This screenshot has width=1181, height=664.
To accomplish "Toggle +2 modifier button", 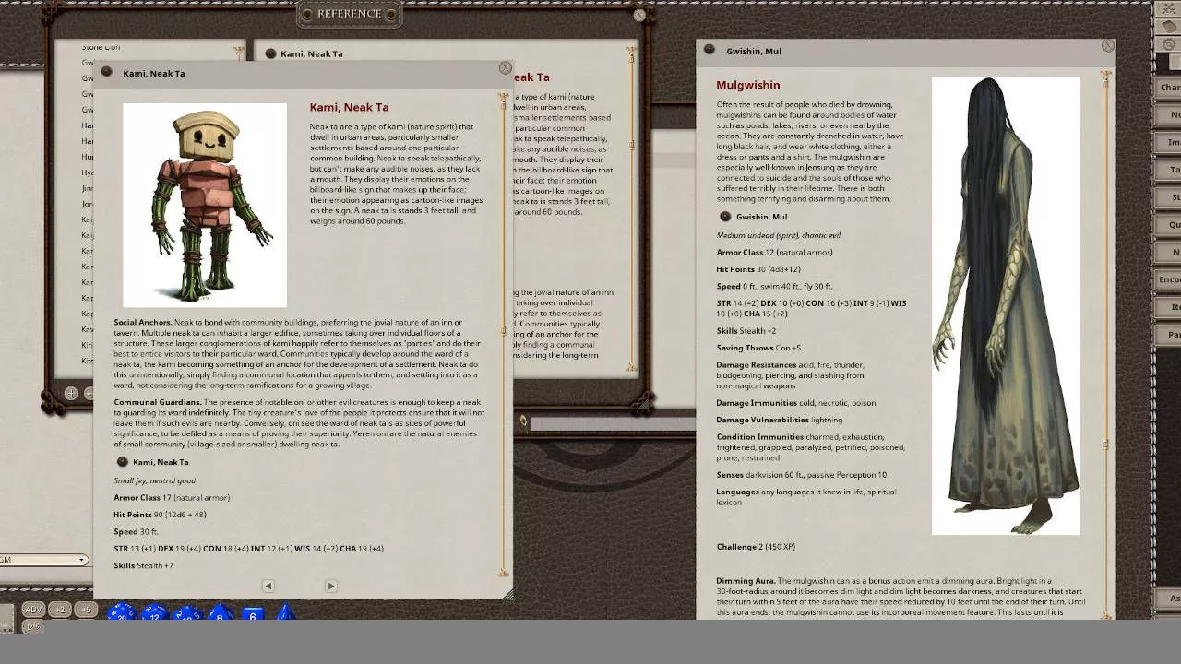I will pyautogui.click(x=60, y=610).
